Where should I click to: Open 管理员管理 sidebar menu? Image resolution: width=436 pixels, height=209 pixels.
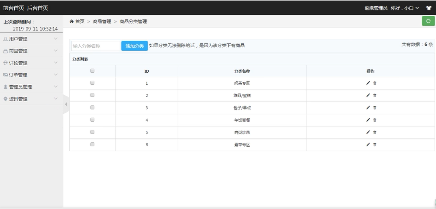coord(31,87)
